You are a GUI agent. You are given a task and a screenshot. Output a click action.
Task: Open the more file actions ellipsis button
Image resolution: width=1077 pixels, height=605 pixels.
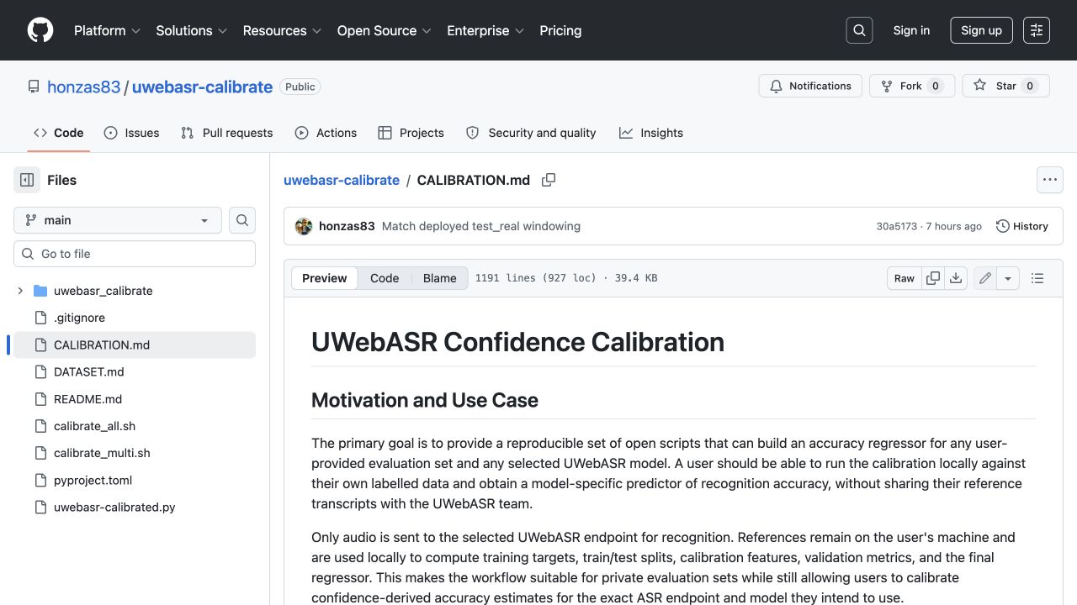tap(1049, 180)
